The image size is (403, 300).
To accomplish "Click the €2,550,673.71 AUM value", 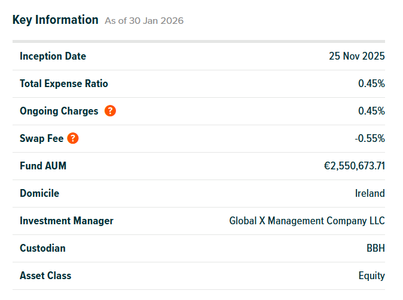I will click(x=354, y=166).
